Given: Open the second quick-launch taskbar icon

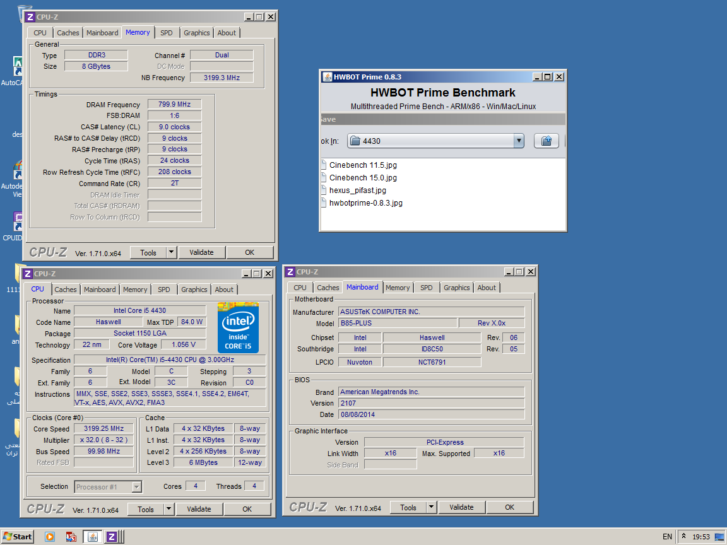Looking at the screenshot, I should click(x=71, y=537).
